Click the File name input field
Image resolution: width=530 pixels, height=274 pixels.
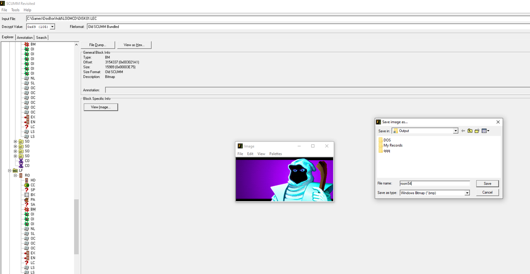click(x=434, y=184)
